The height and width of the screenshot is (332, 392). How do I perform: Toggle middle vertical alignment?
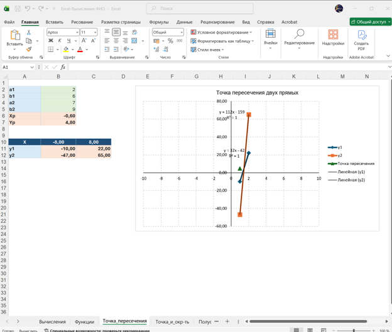[116, 32]
